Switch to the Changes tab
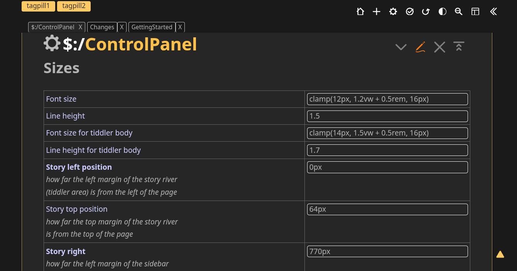Viewport: 517px width, 271px height. click(x=102, y=27)
